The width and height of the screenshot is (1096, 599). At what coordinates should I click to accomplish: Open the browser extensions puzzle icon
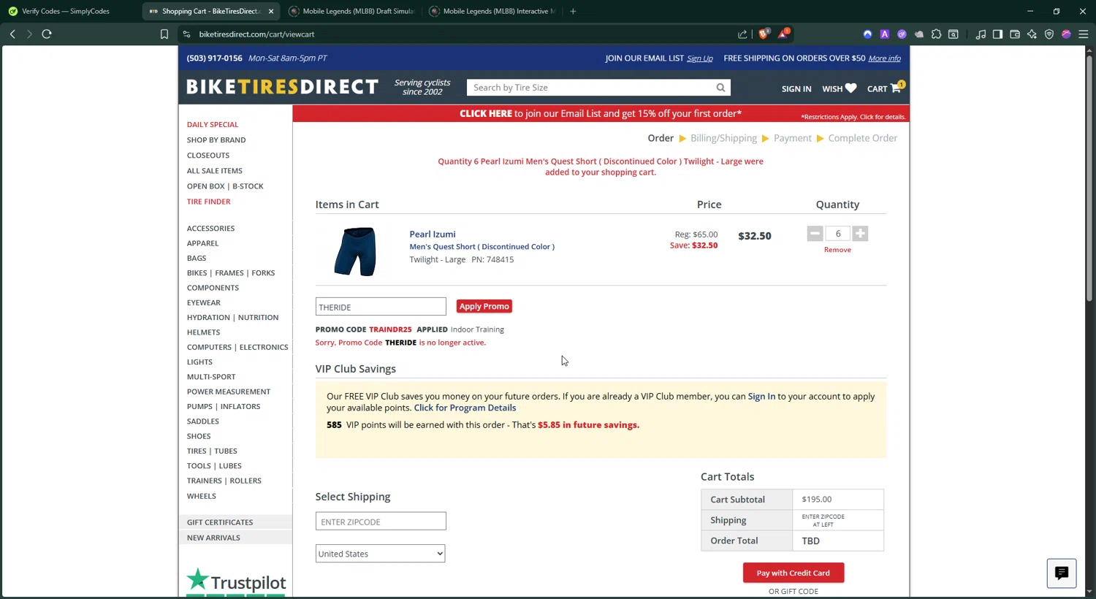(936, 34)
